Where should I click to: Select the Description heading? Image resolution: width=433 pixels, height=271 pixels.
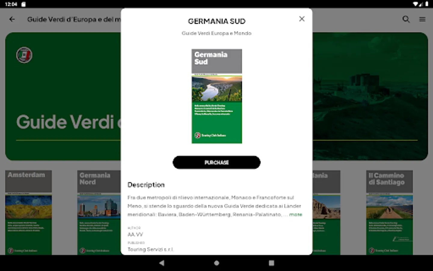pyautogui.click(x=146, y=185)
